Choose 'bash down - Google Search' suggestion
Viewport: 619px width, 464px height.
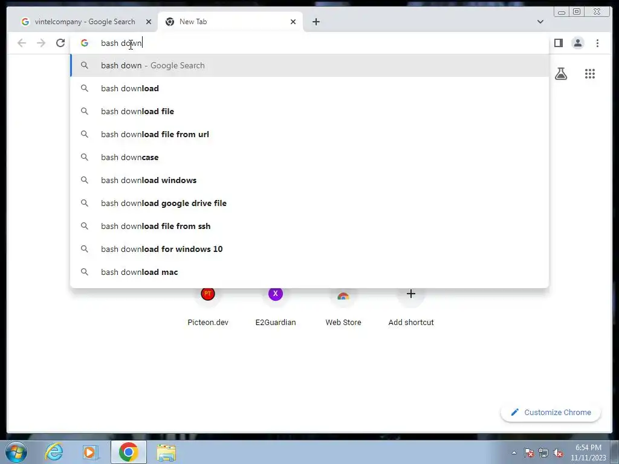click(309, 65)
